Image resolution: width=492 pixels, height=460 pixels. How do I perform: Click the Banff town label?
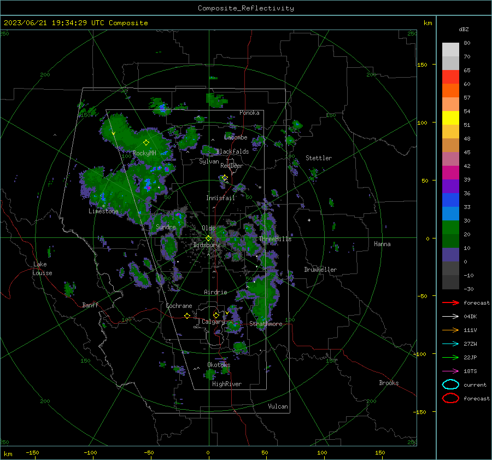coord(90,305)
